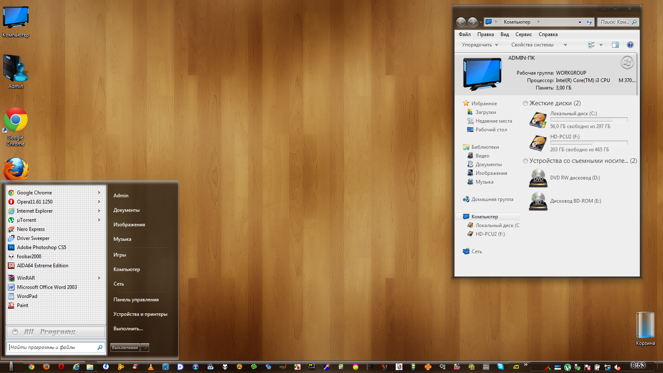Click the Opera icon in the taskbar

coord(61,367)
